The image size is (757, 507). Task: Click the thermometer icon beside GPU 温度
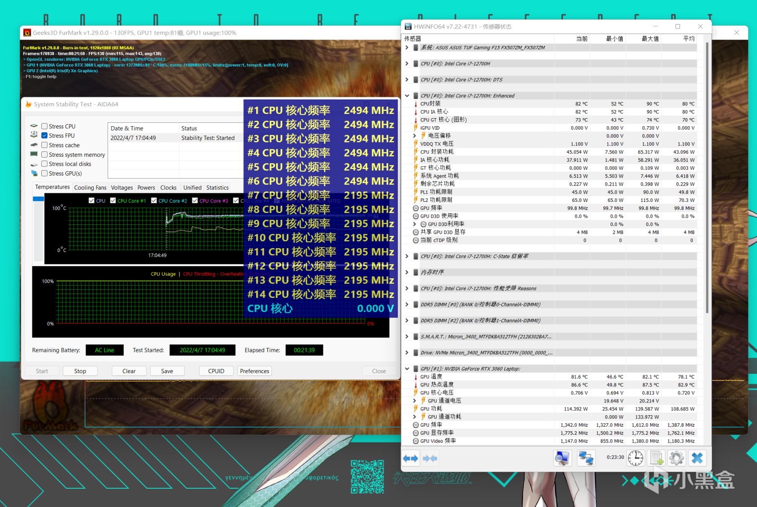coord(416,377)
